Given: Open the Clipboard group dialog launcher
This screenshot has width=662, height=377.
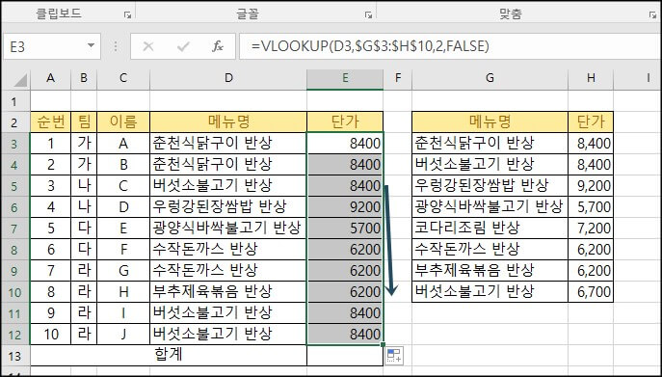Looking at the screenshot, I should (127, 15).
